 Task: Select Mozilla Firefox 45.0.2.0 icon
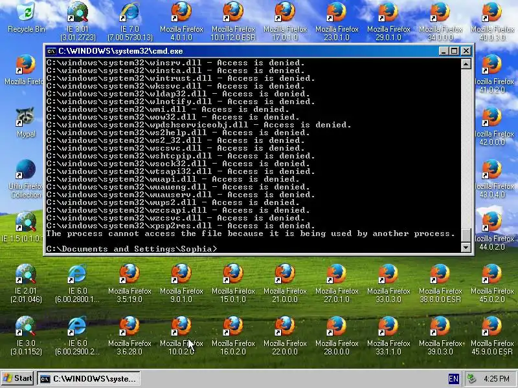pyautogui.click(x=492, y=283)
